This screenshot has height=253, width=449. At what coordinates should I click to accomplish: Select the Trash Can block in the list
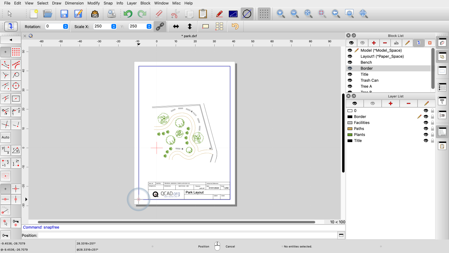point(369,80)
